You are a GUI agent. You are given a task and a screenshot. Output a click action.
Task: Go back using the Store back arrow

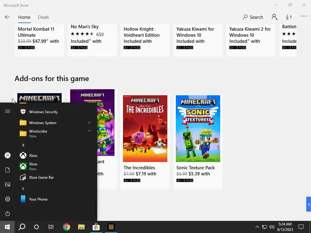(7, 17)
